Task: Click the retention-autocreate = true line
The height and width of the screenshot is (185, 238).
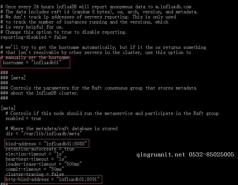Action: tap(40, 149)
